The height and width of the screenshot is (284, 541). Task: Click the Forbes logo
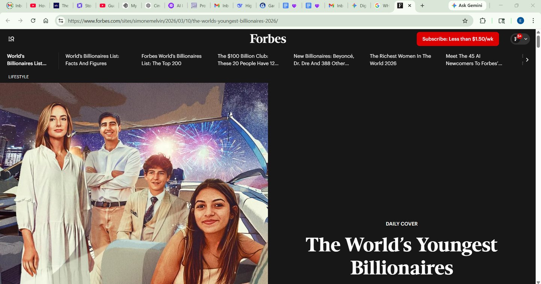(268, 39)
